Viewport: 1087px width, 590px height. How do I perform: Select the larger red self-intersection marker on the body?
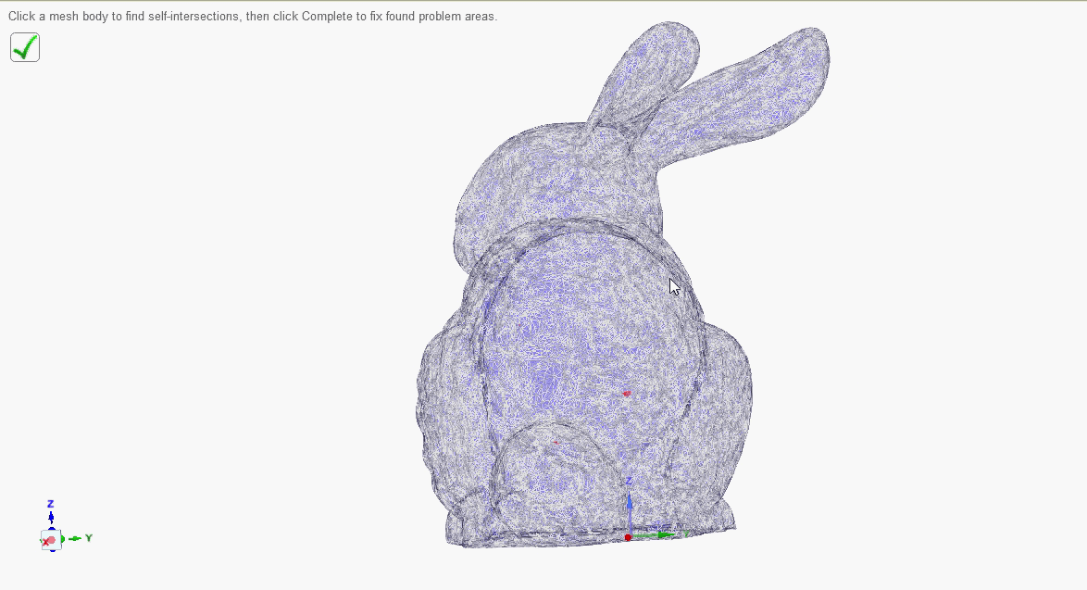point(627,394)
